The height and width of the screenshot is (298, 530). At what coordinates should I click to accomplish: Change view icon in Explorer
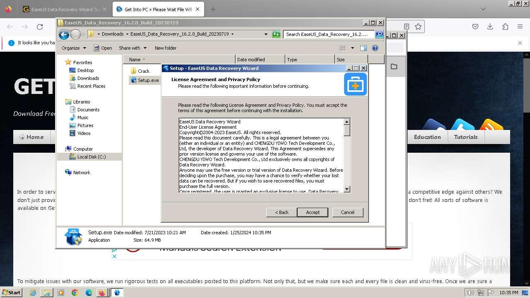[x=342, y=48]
